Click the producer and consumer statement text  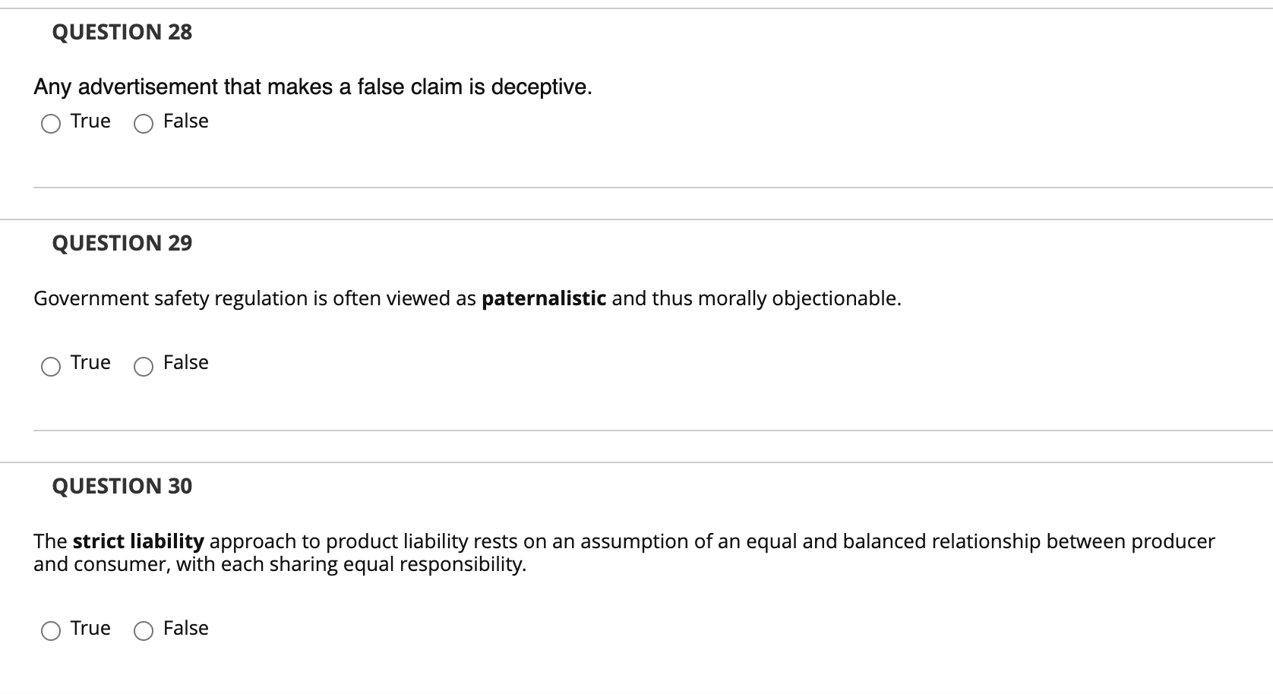(x=624, y=553)
